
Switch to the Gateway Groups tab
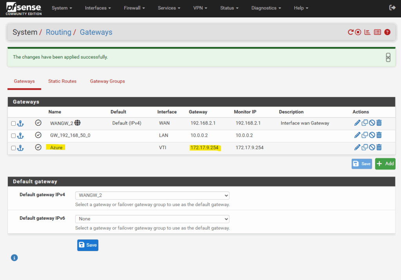pyautogui.click(x=107, y=81)
